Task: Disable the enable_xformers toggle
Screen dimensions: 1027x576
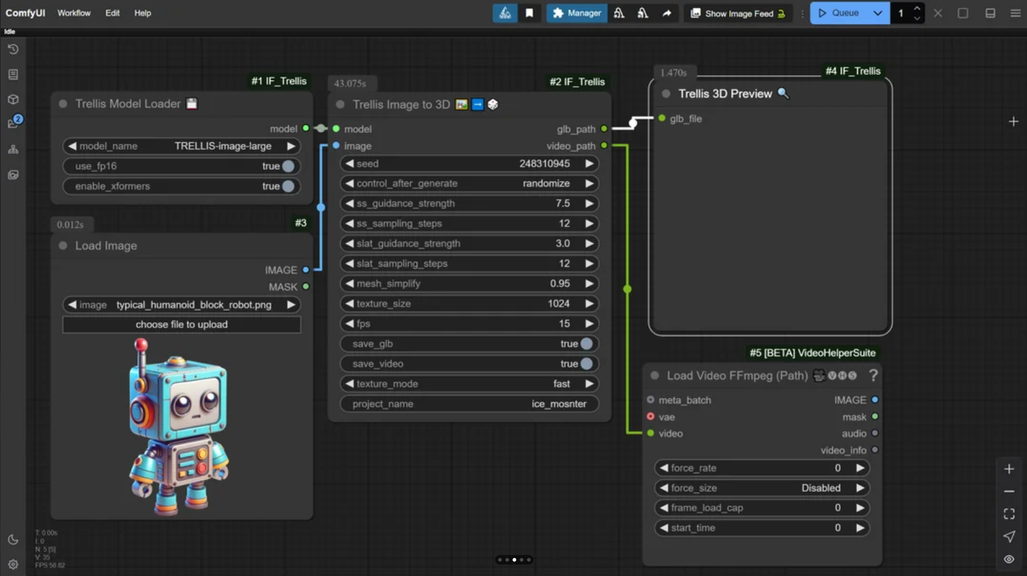Action: click(288, 186)
